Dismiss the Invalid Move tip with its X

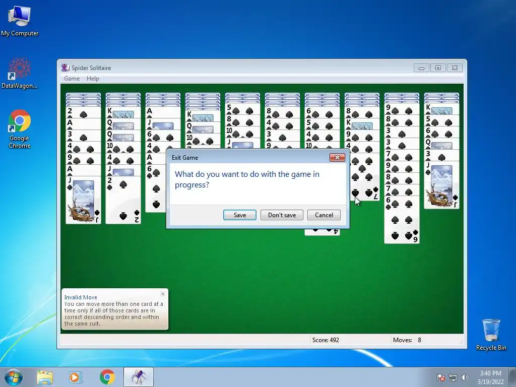tap(163, 294)
